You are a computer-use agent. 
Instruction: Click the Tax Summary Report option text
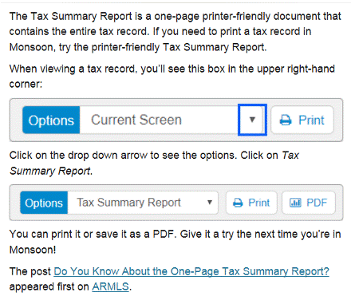129,203
